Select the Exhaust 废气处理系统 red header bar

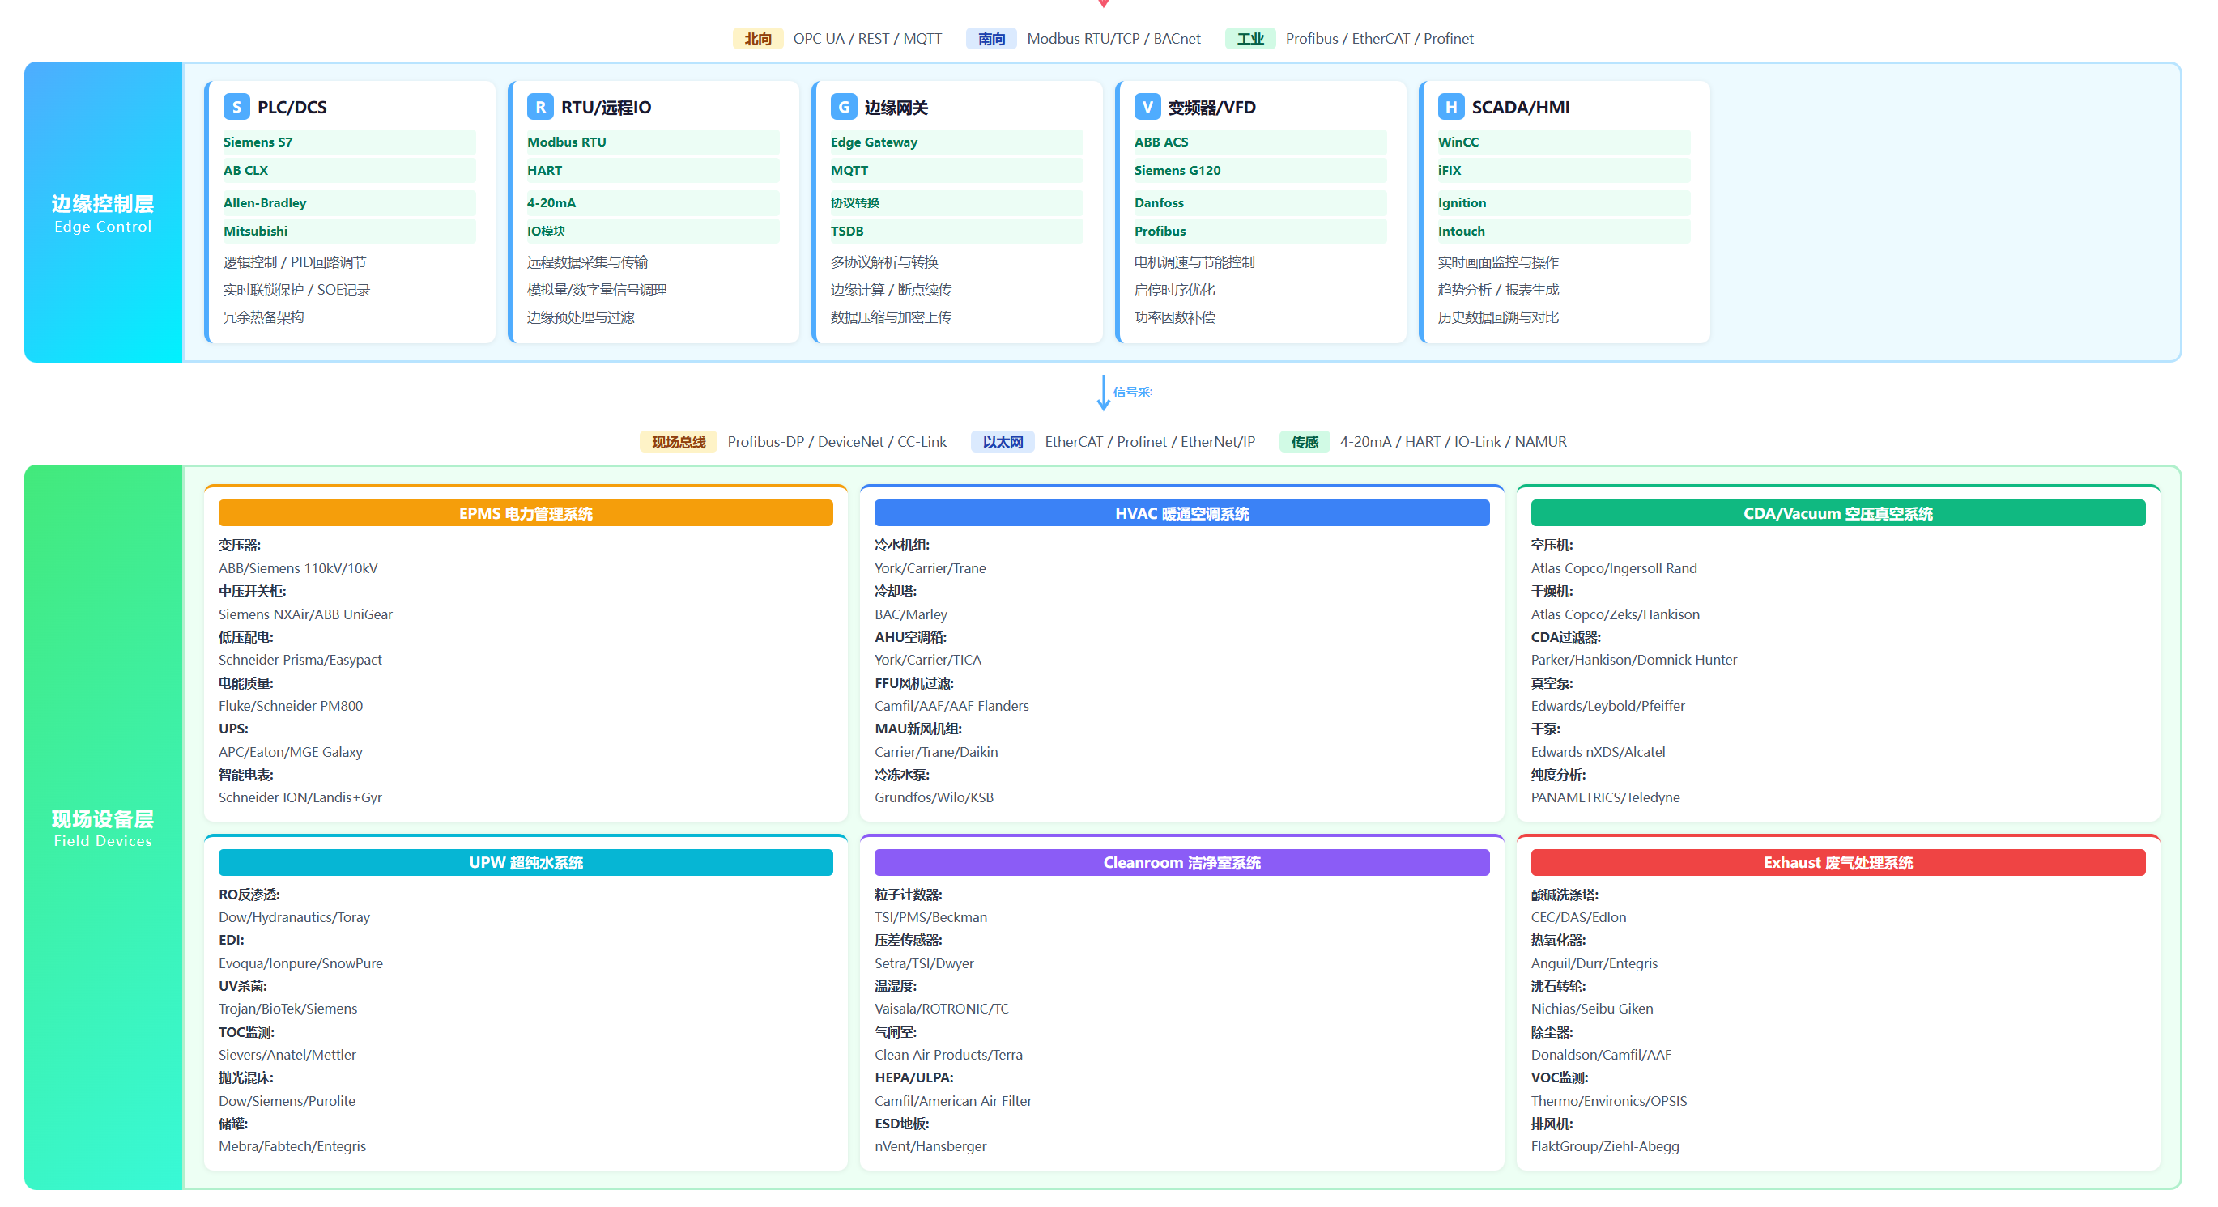tap(1837, 863)
